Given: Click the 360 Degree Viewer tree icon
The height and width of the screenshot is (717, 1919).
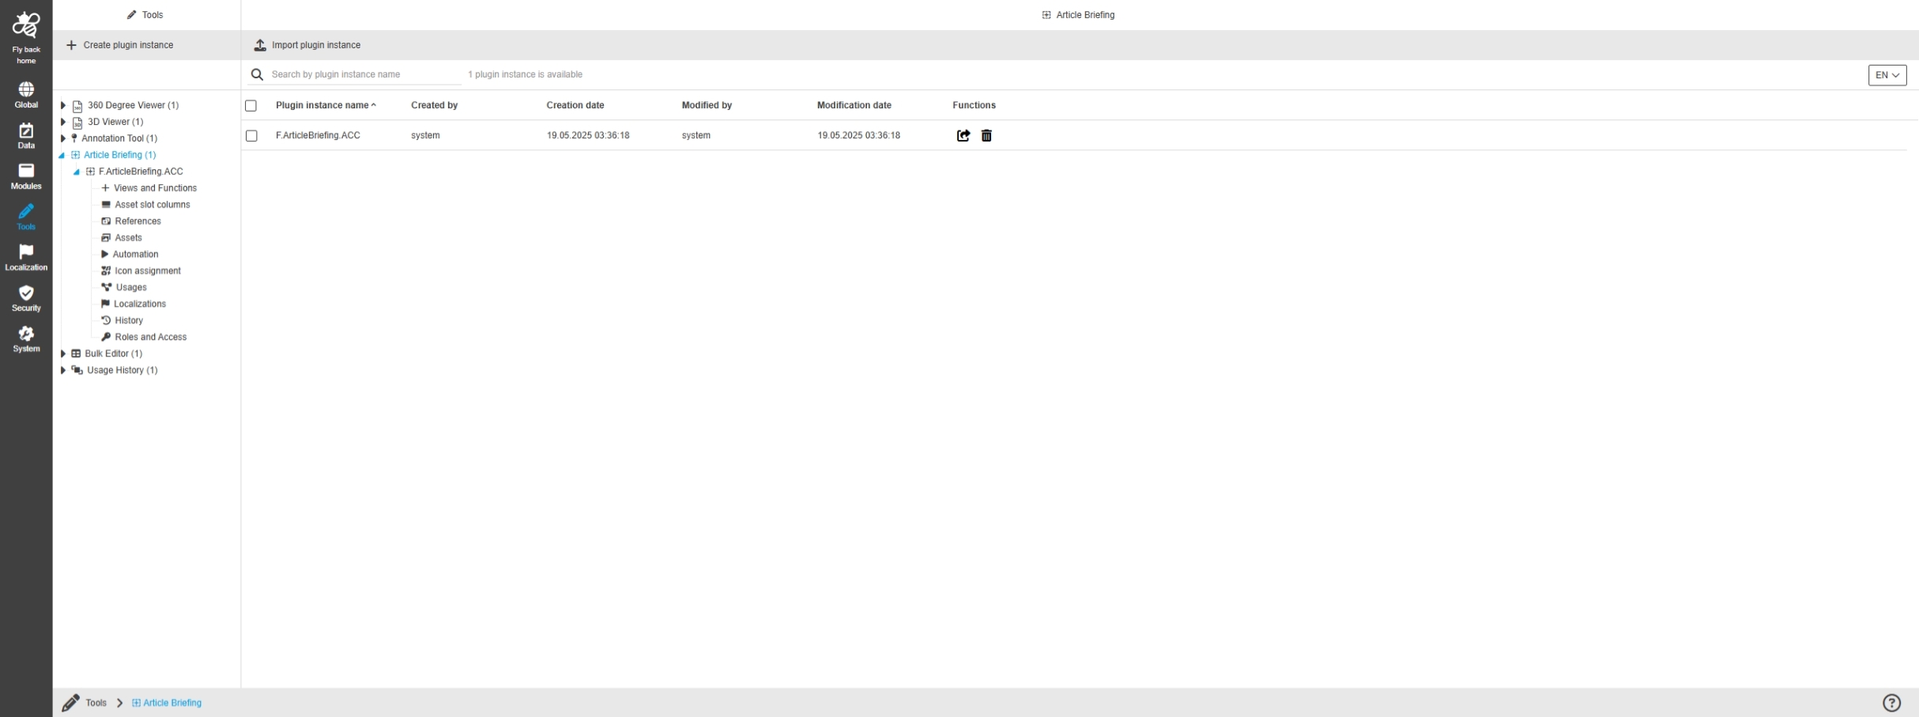Looking at the screenshot, I should pyautogui.click(x=77, y=106).
